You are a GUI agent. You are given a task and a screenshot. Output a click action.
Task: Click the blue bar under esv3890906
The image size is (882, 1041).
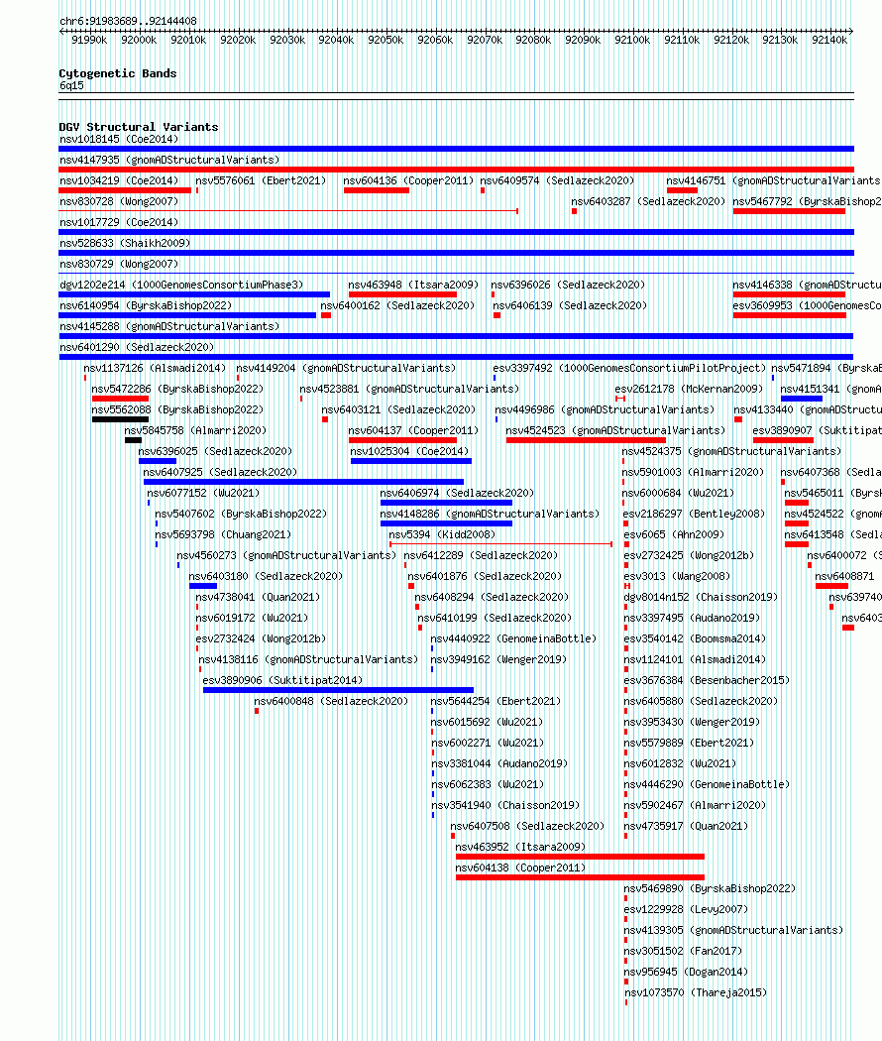point(339,690)
